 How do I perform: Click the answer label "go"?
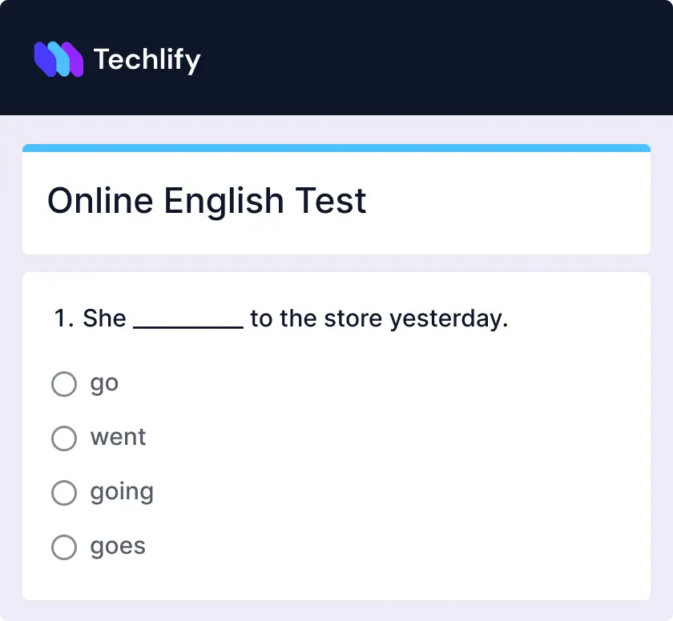coord(105,383)
